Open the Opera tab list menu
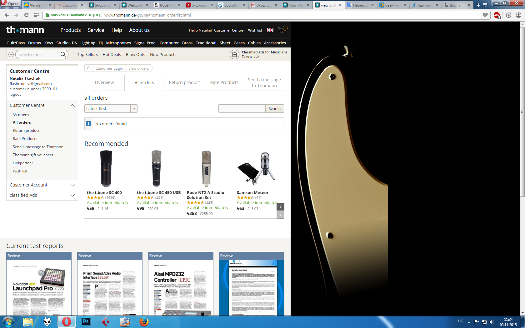The width and height of the screenshot is (525, 328). click(485, 5)
